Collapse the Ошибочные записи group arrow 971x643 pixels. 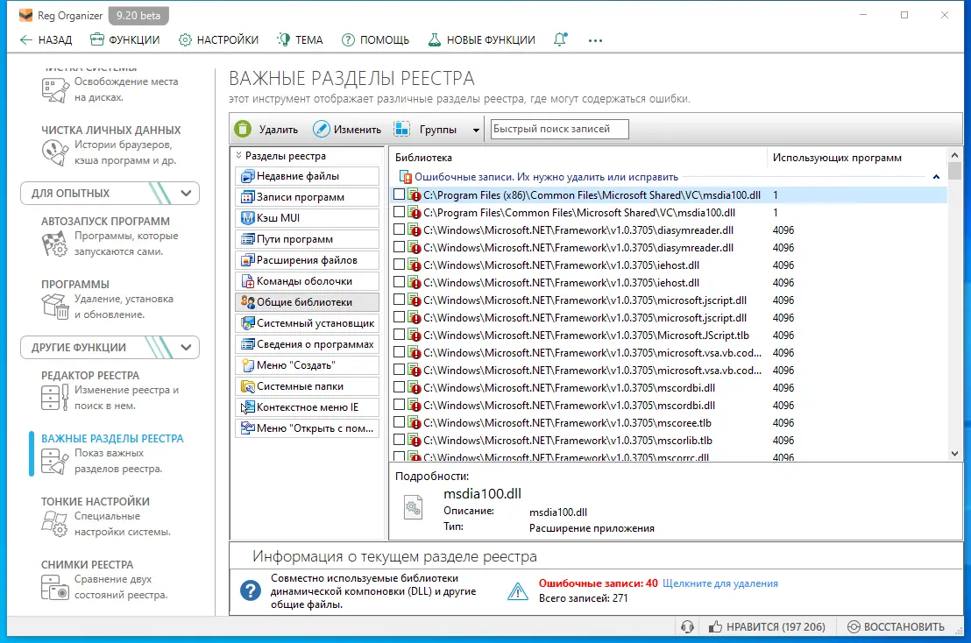point(936,177)
